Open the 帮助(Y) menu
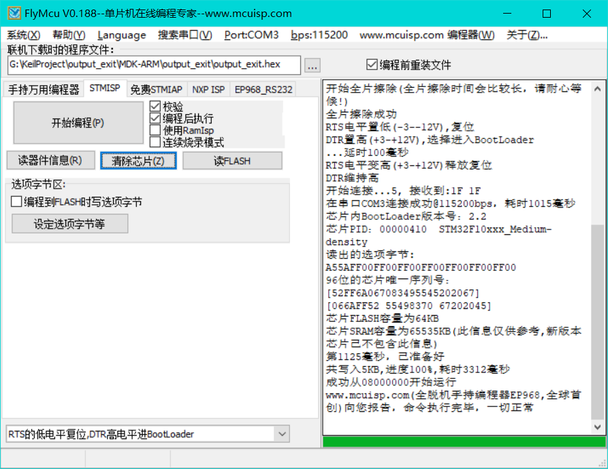608x469 pixels. pyautogui.click(x=69, y=35)
